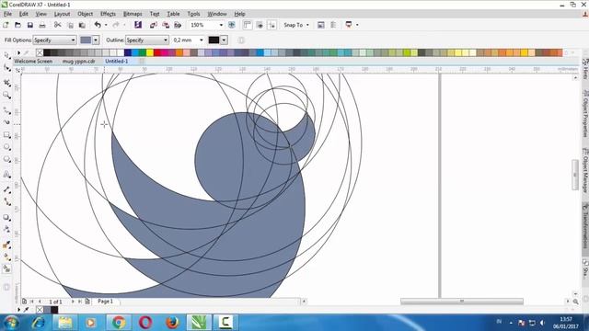Viewport: 589px width, 331px height.
Task: Select the Page 1 tab
Action: (105, 302)
